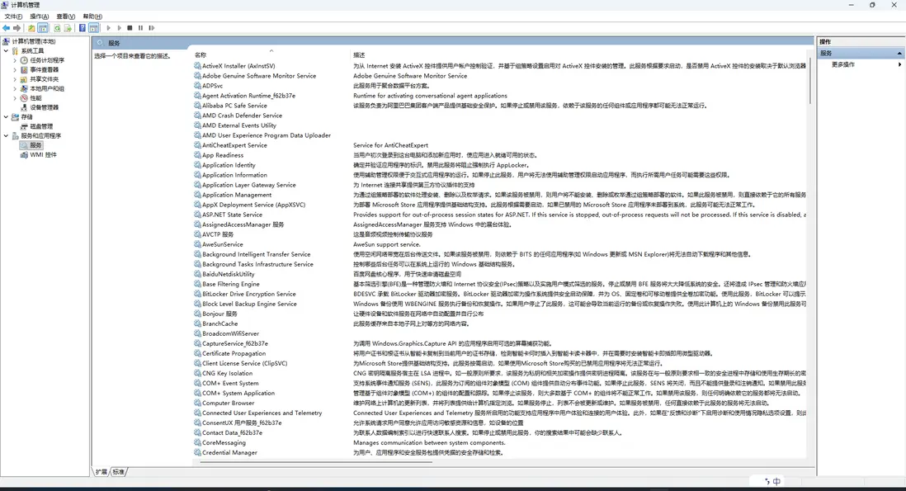The width and height of the screenshot is (906, 491).
Task: Click the Back arrow in the toolbar
Action: (x=6, y=28)
